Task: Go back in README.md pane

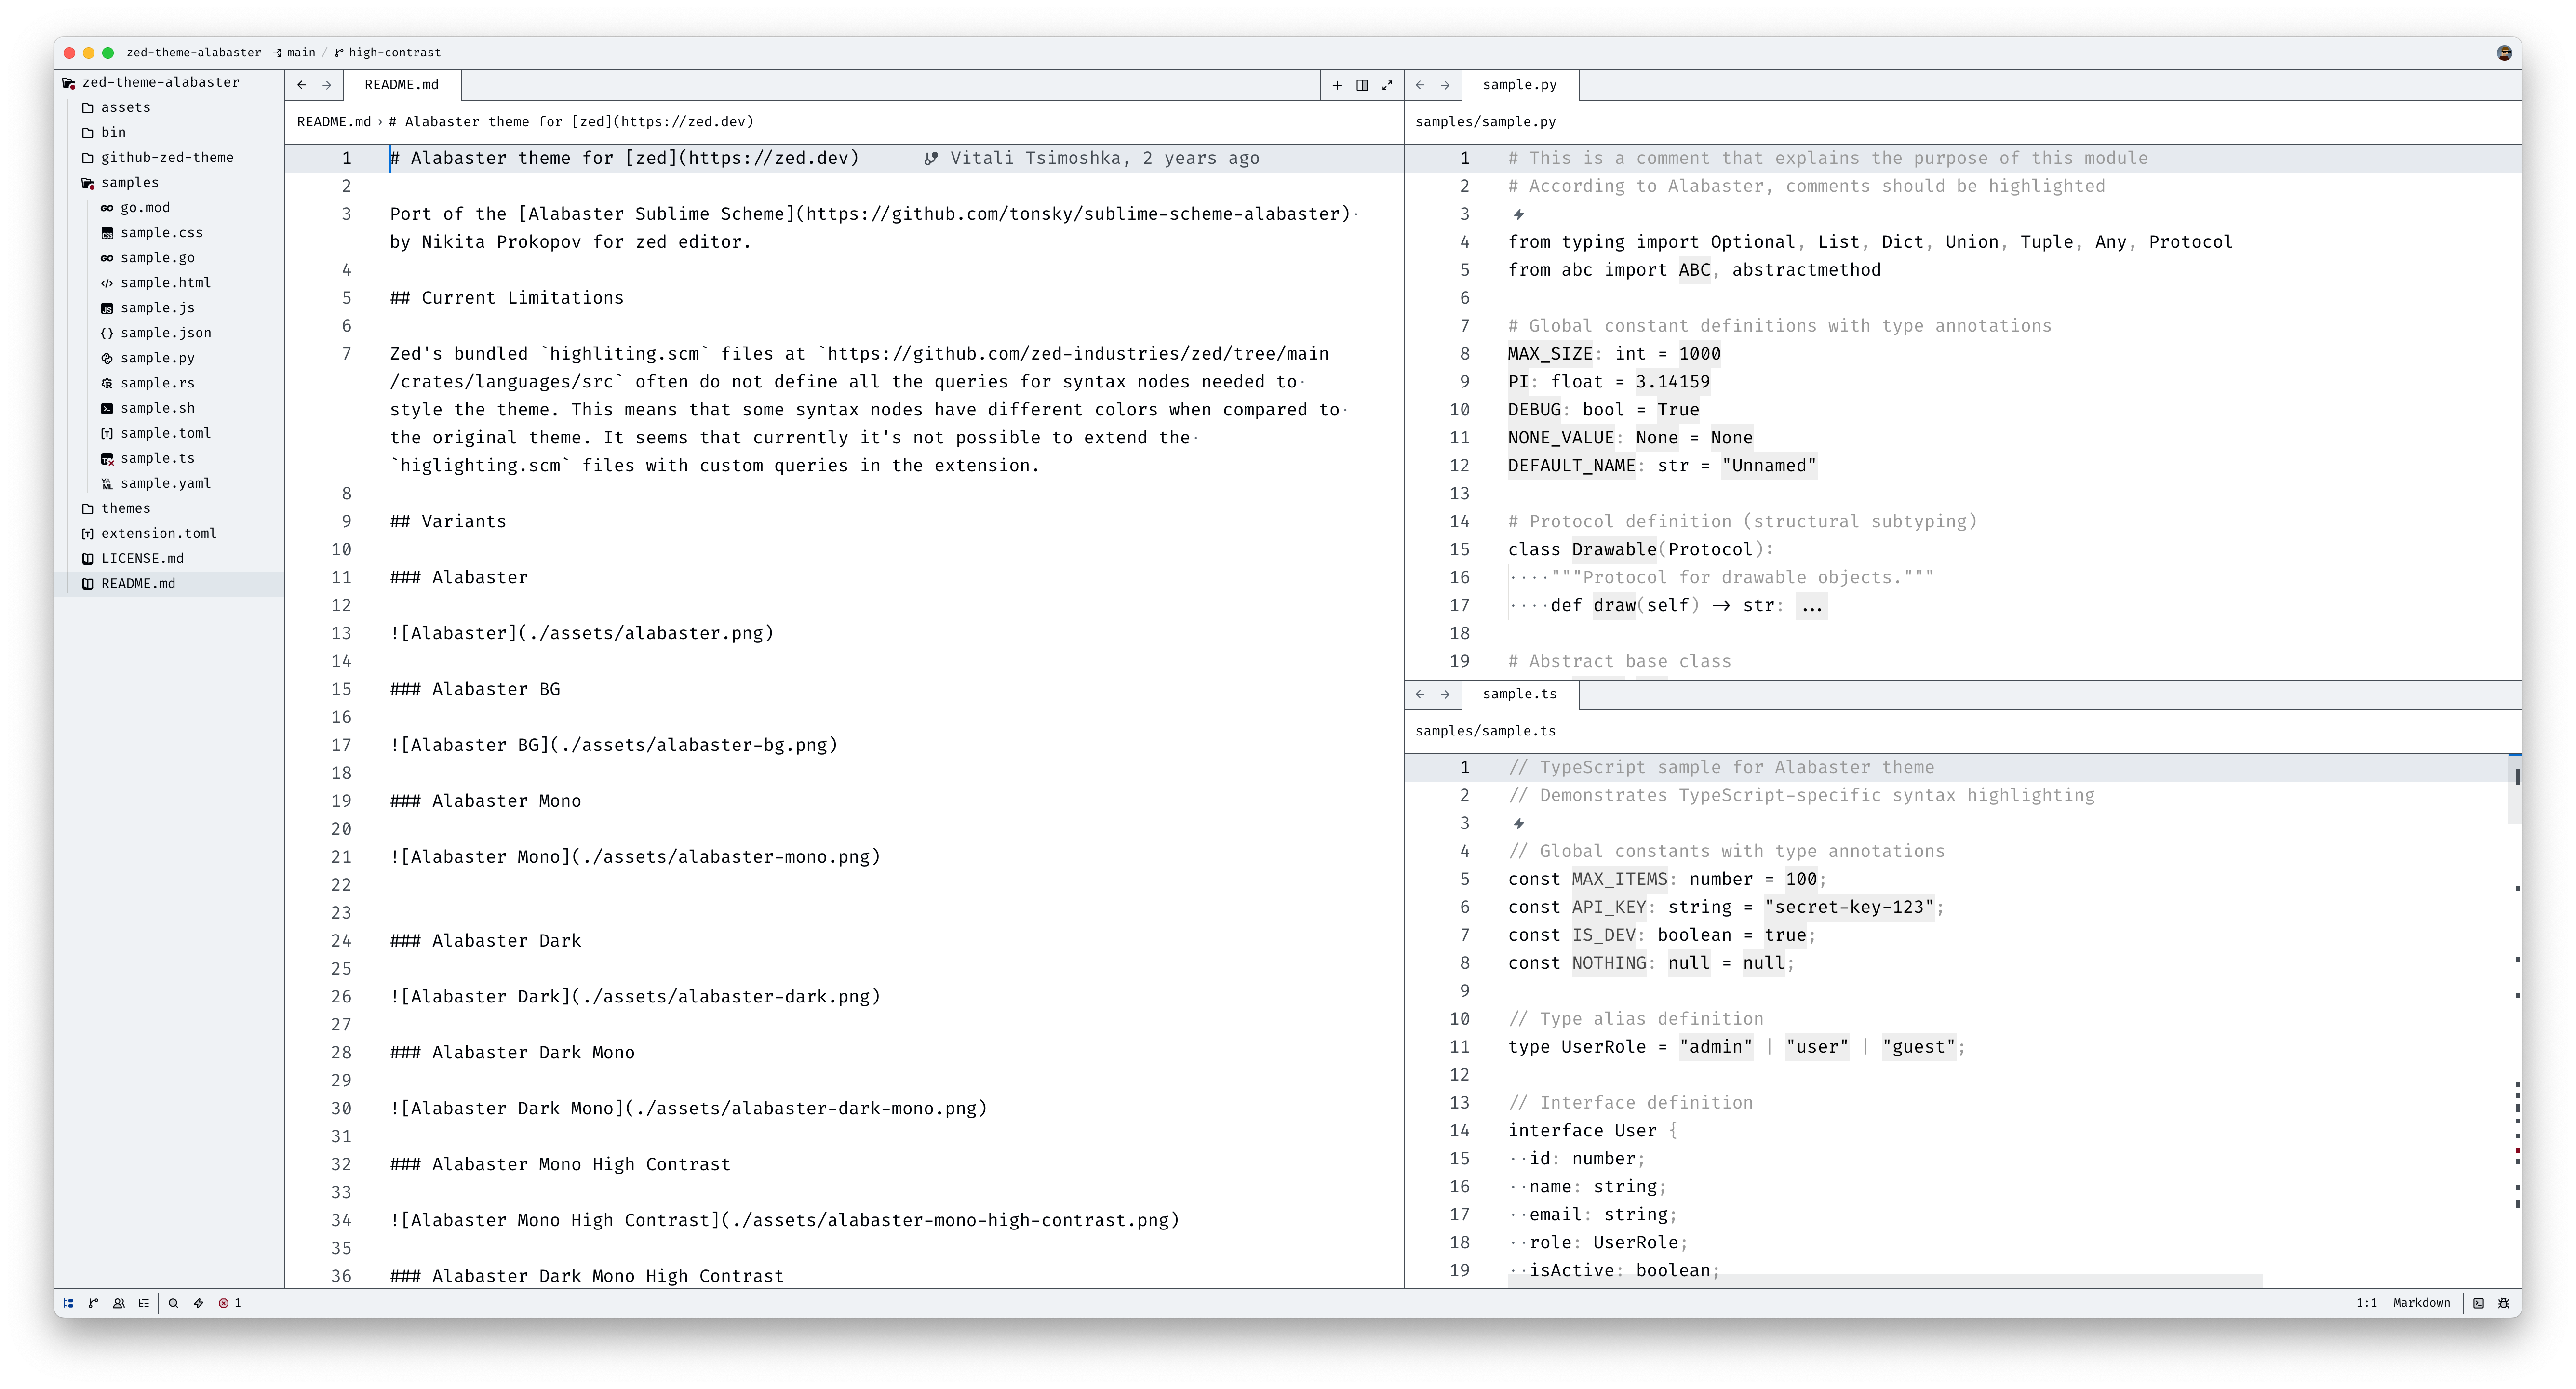Action: pos(302,85)
